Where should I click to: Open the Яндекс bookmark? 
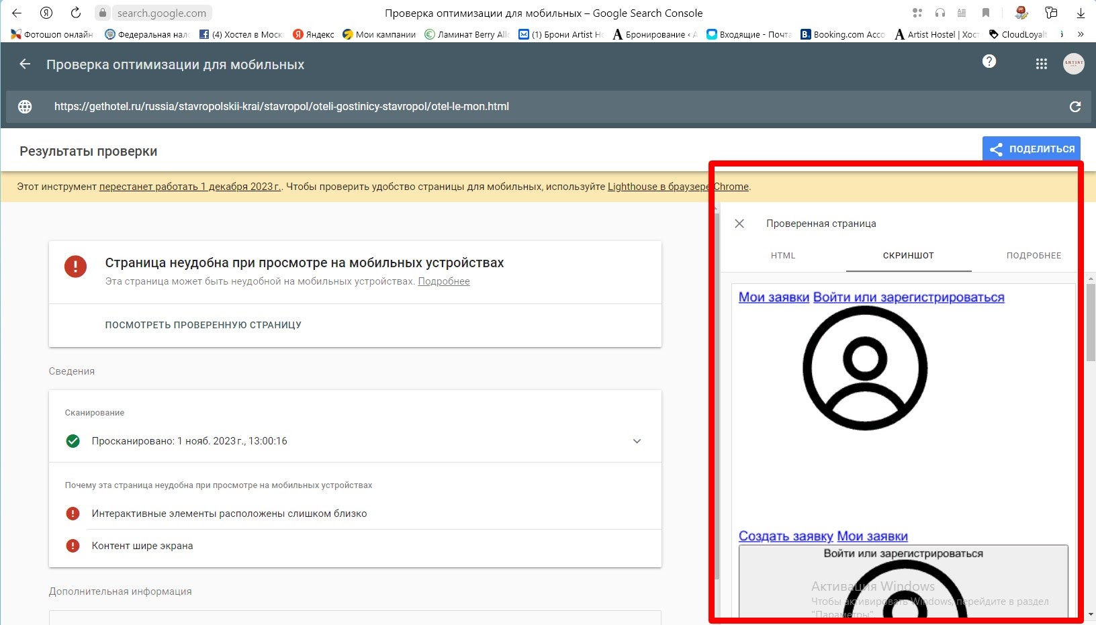pyautogui.click(x=314, y=34)
